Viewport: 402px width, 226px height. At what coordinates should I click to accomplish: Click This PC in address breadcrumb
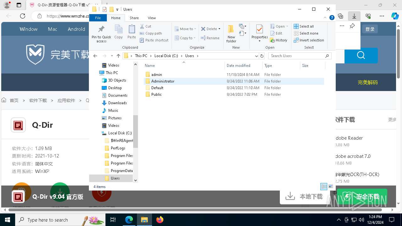click(x=141, y=56)
